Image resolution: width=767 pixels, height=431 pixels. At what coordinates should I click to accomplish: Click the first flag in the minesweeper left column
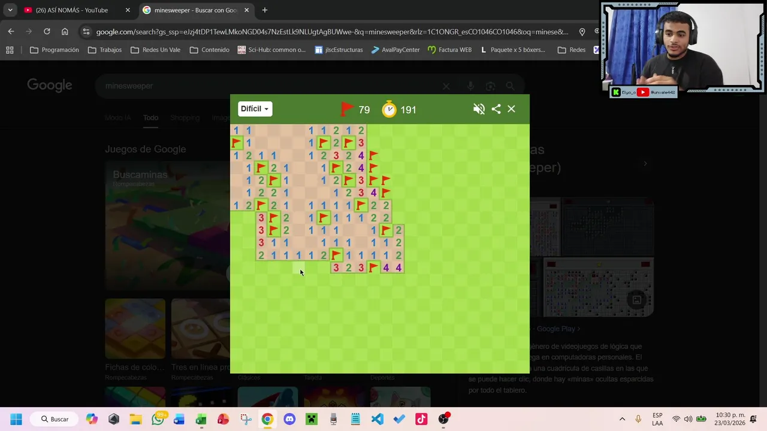coord(236,142)
